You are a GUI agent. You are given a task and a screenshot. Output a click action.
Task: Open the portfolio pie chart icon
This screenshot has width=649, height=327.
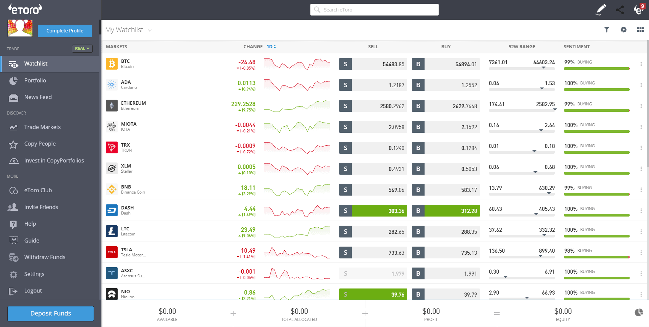point(639,312)
